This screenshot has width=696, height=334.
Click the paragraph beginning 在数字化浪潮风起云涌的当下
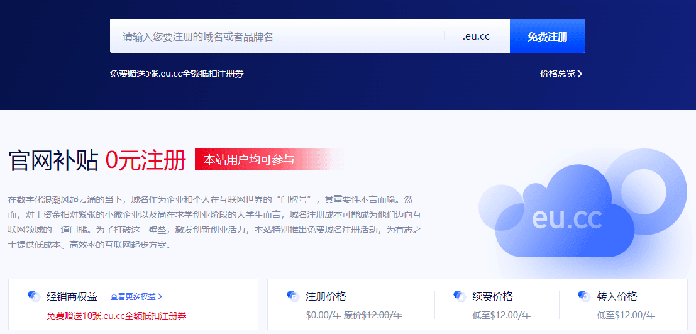pos(215,221)
